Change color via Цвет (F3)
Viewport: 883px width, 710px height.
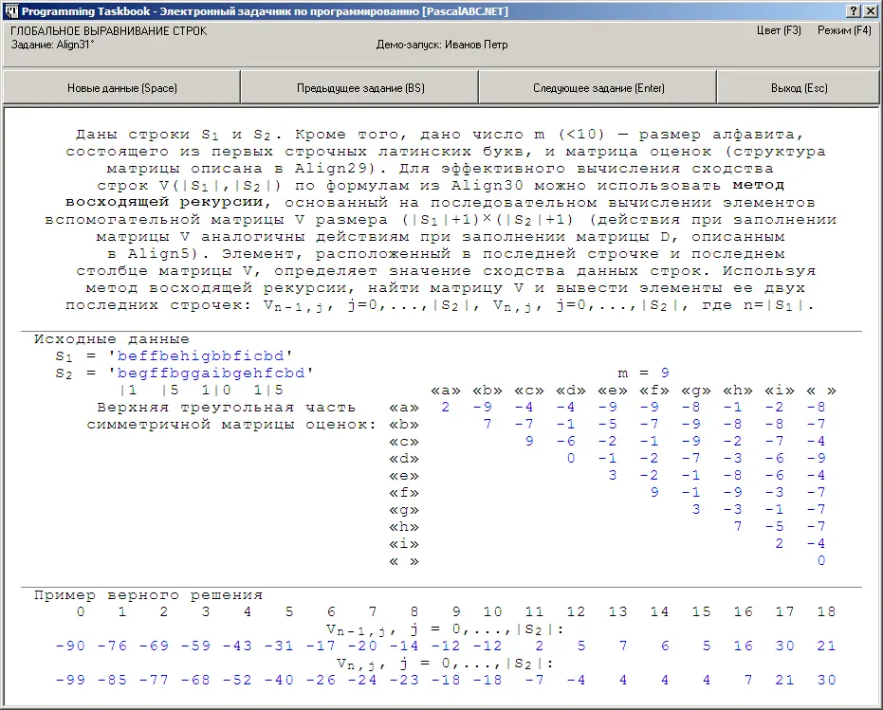(779, 30)
